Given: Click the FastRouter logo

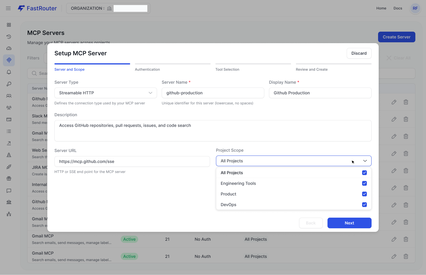Looking at the screenshot, I should 37,8.
